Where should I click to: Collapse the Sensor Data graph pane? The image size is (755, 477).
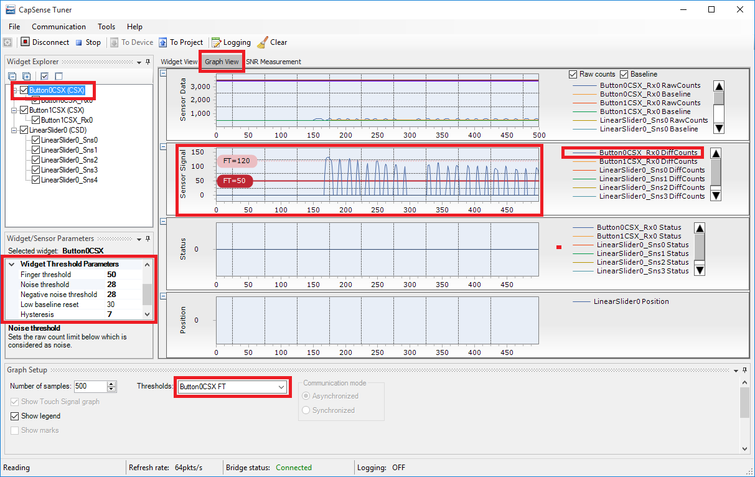coord(163,73)
